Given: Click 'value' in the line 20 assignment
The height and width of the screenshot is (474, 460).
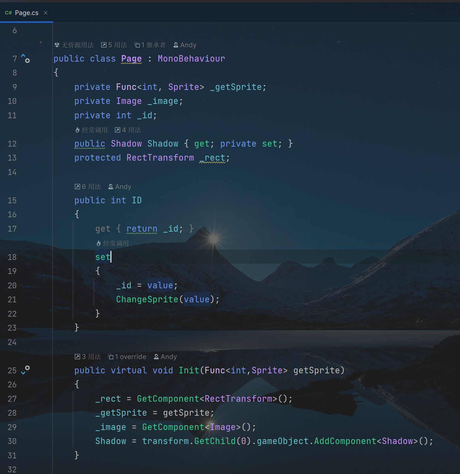Looking at the screenshot, I should pyautogui.click(x=160, y=285).
